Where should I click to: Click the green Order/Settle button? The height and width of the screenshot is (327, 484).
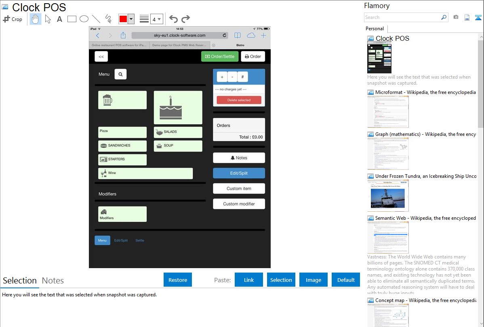(220, 56)
